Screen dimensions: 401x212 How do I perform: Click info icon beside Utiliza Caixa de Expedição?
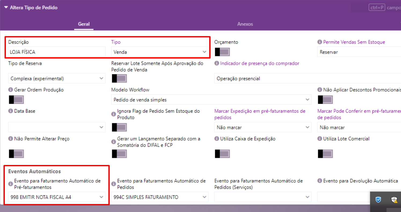click(217, 139)
